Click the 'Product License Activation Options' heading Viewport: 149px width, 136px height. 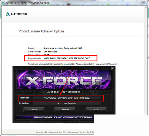(41, 31)
